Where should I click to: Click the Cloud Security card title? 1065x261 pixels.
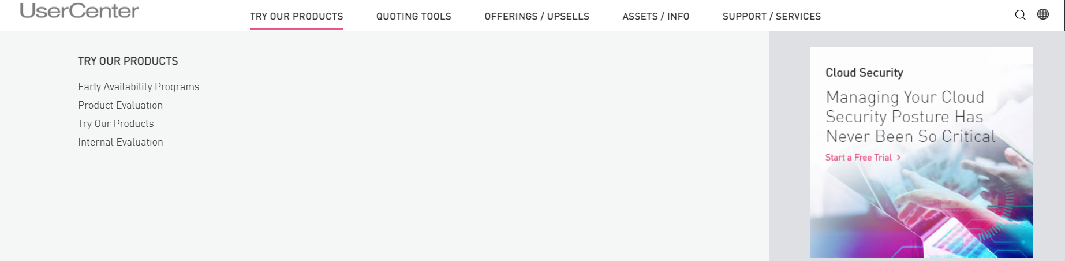coord(864,73)
